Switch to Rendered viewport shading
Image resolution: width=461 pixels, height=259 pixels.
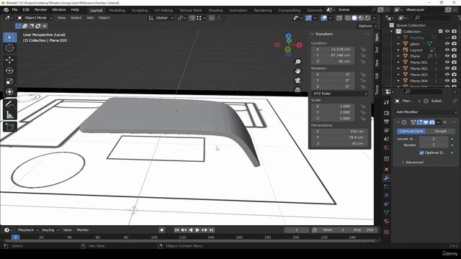point(368,18)
